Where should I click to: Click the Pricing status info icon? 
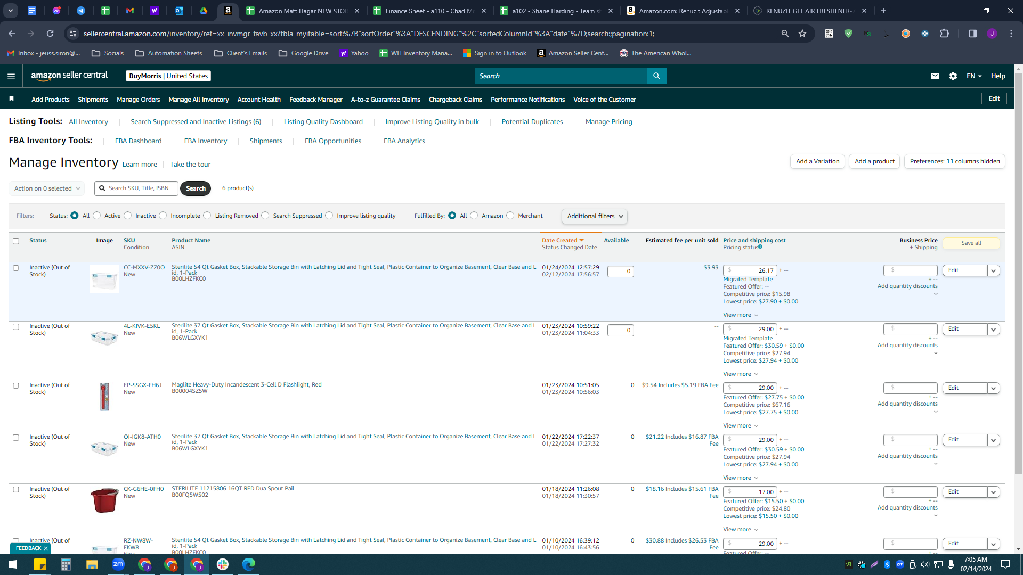pyautogui.click(x=760, y=247)
